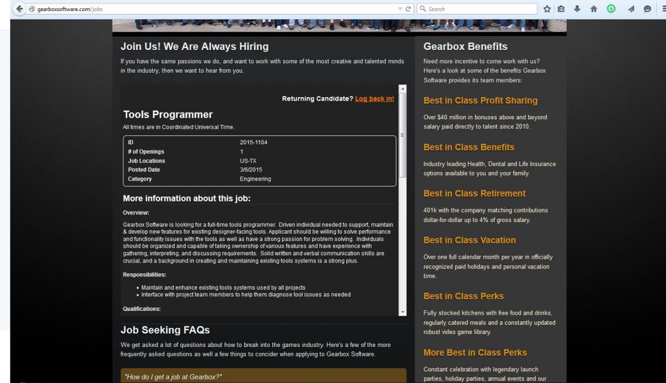The width and height of the screenshot is (666, 383).
Task: Click the green circular extension icon
Action: 611,9
